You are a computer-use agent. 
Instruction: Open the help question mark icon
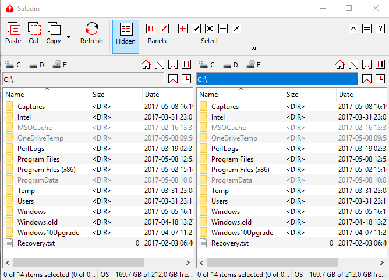point(380,29)
